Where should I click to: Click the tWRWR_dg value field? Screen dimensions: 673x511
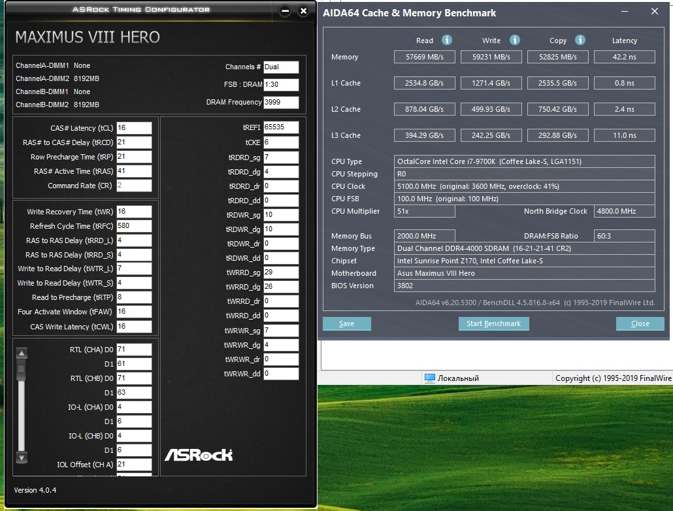(x=281, y=345)
